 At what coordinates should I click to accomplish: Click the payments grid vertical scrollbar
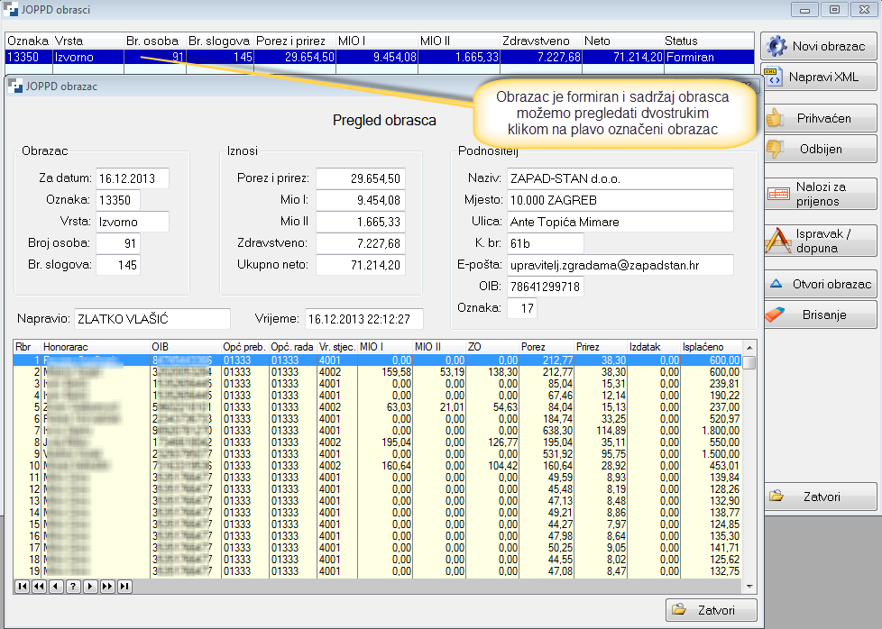point(749,469)
